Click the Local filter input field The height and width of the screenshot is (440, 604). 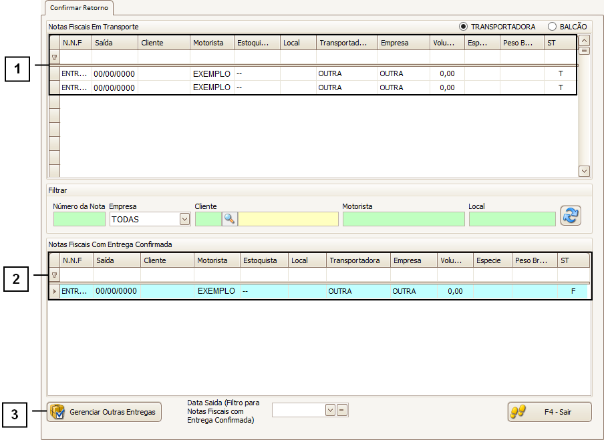pos(512,219)
